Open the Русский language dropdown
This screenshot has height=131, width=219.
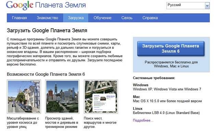coord(188,6)
